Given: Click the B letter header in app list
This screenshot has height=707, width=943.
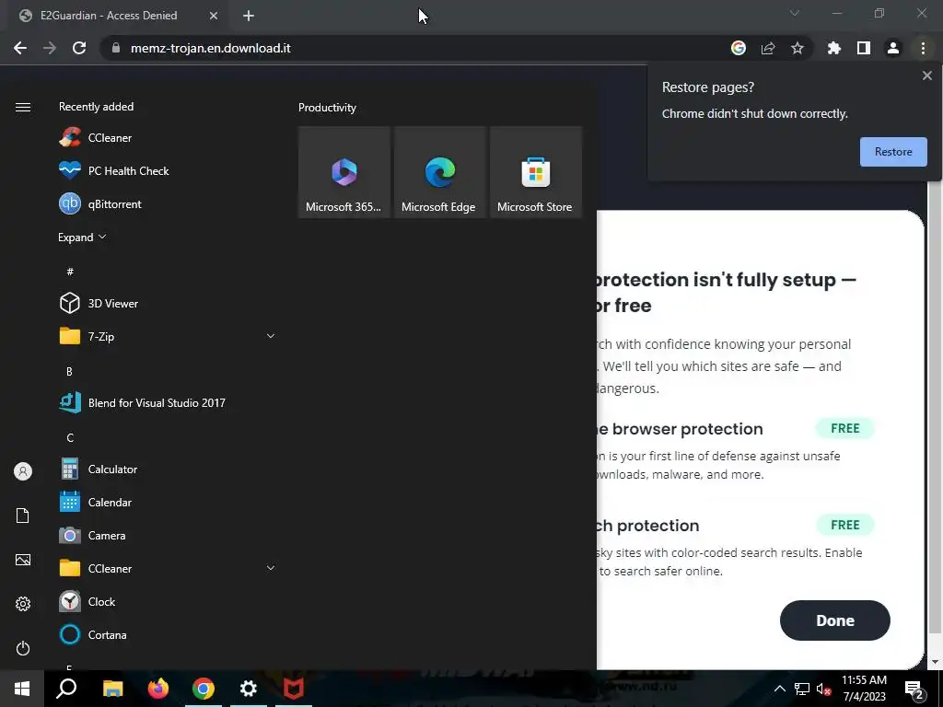Looking at the screenshot, I should pyautogui.click(x=69, y=372).
